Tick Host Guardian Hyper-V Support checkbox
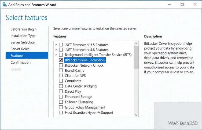Screen dimensions: 202x130 click(61, 113)
